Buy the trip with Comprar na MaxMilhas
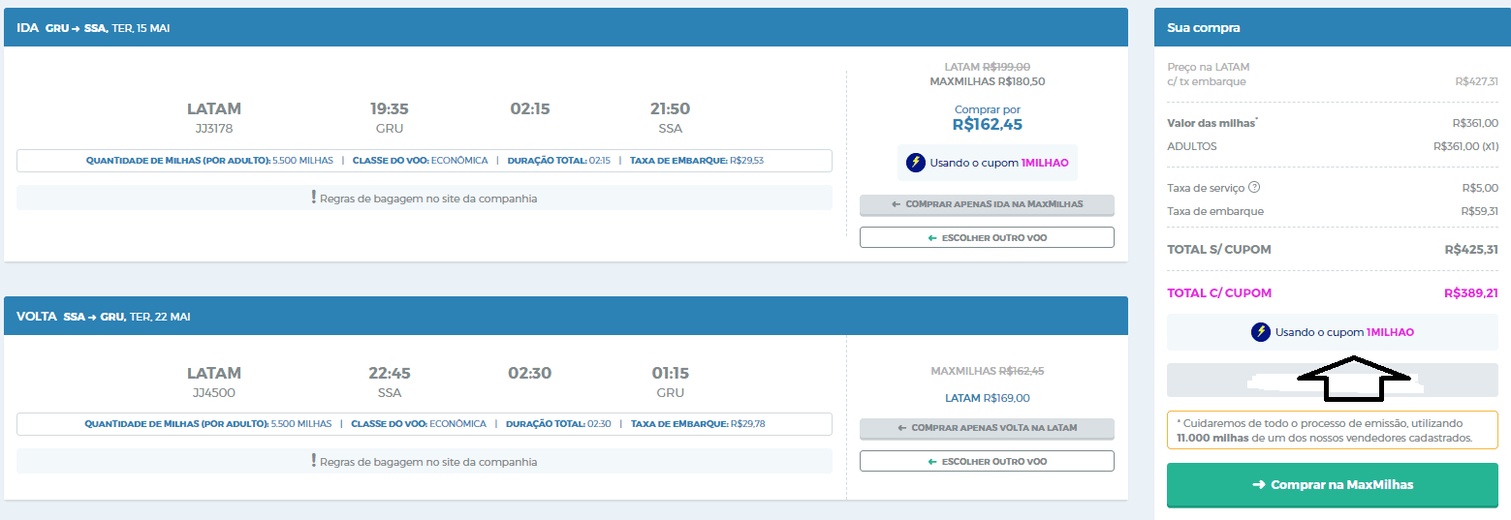The height and width of the screenshot is (520, 1511). 1332,485
